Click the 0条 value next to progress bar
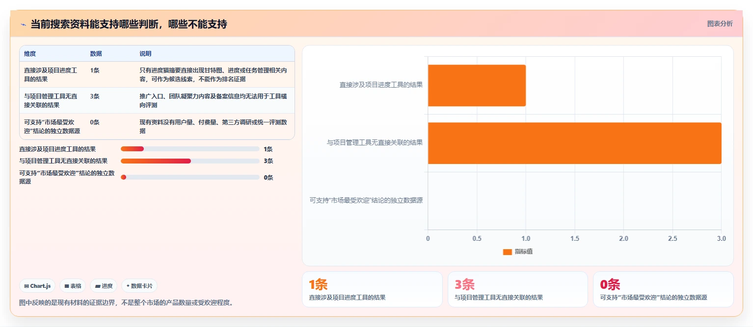Screen dimensions: 753x327 268,177
